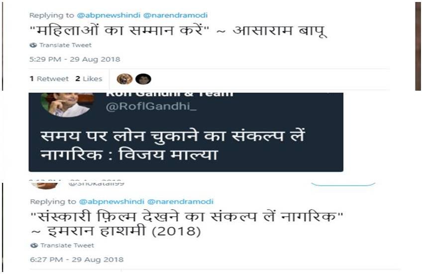Image resolution: width=423 pixels, height=274 pixels.
Task: Open the Rofl Gandhi profile picture
Action: coord(68,105)
